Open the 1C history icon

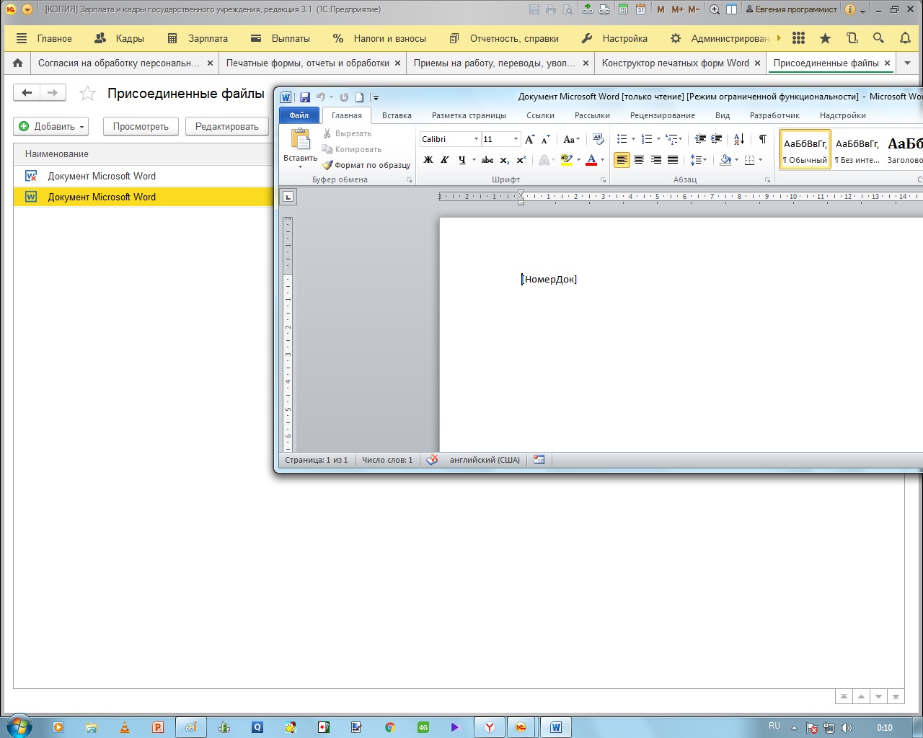pyautogui.click(x=852, y=38)
